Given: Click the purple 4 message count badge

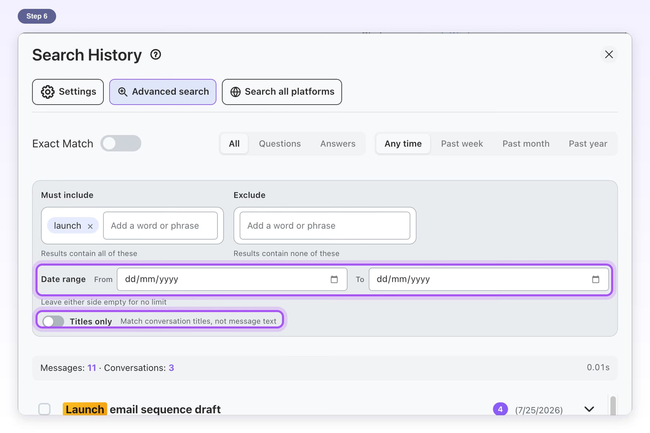Looking at the screenshot, I should point(500,409).
